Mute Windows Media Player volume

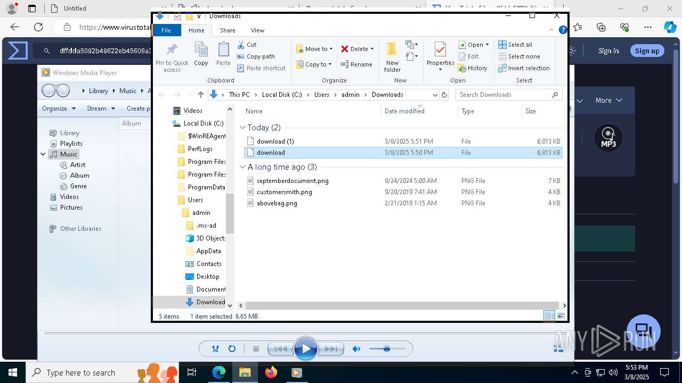(x=356, y=349)
